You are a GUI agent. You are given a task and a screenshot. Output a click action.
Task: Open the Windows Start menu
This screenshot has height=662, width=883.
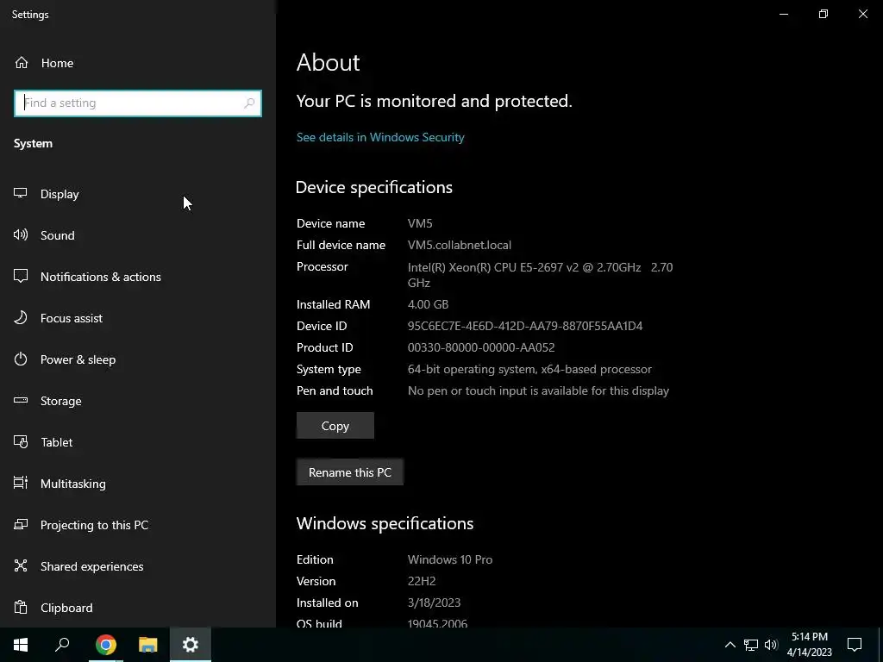tap(21, 645)
